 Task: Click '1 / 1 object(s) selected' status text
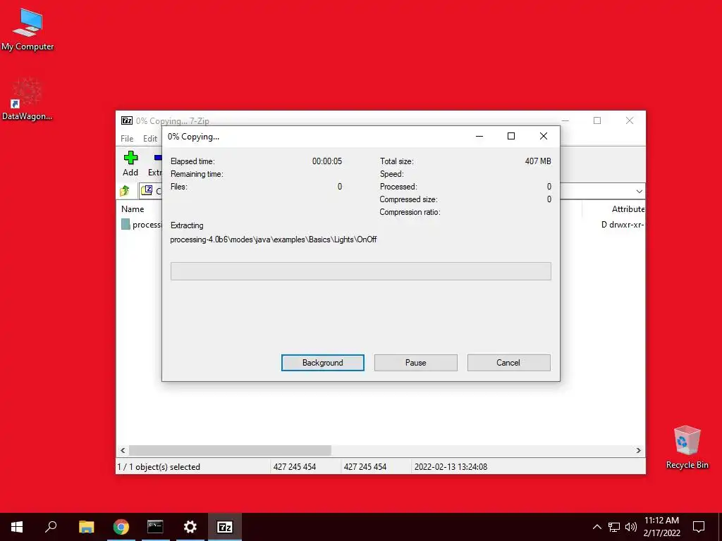pos(159,467)
